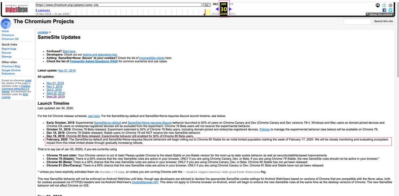Go to previous capture with left arrow
Image resolution: width=399 pixels, height=196 pixels.
click(217, 9)
